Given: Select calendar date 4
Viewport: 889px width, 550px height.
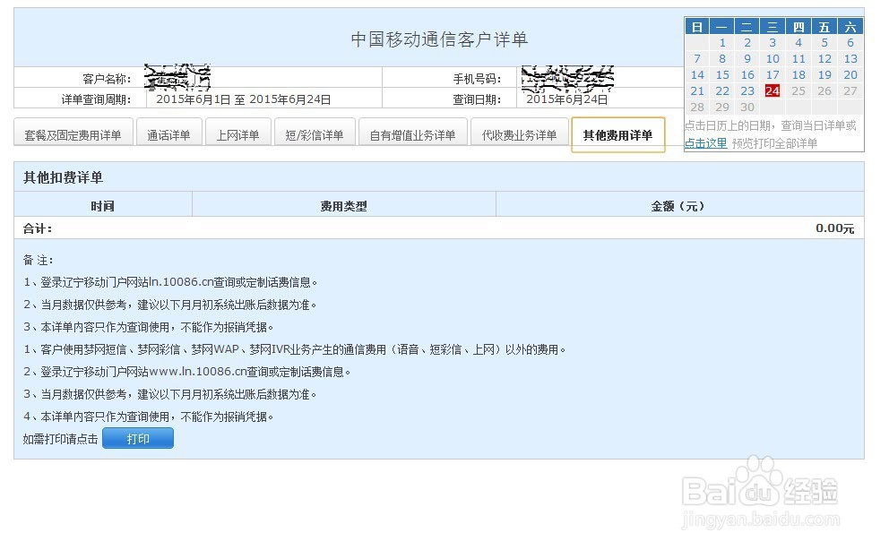Looking at the screenshot, I should click(x=798, y=42).
